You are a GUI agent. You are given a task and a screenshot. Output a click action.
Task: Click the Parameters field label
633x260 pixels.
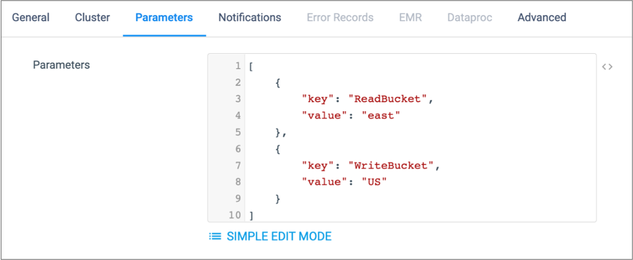click(61, 65)
